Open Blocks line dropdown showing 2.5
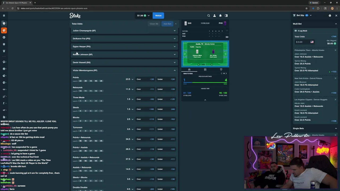 130,119
